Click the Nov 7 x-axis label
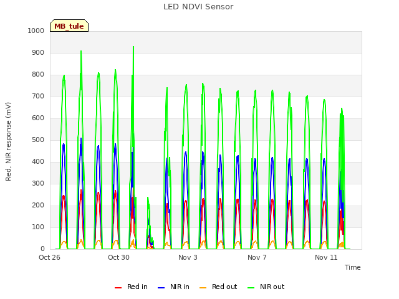 (257, 257)
